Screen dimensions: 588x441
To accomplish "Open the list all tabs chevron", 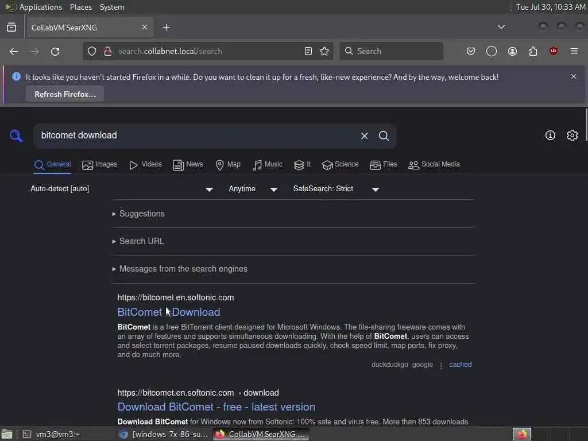I will 501,27.
